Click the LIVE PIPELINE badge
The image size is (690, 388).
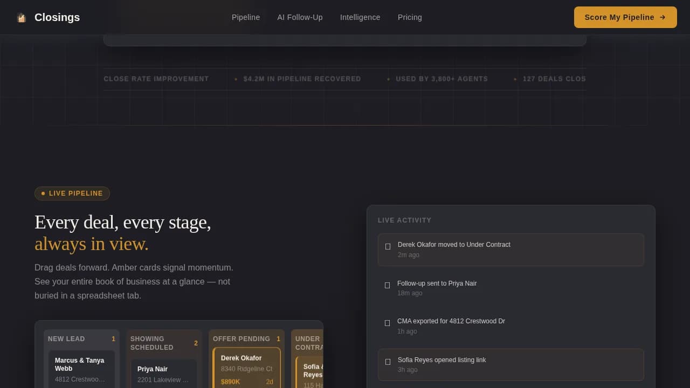click(72, 193)
